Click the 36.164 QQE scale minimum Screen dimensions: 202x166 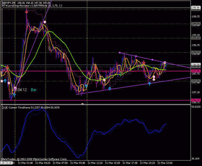pos(195,159)
